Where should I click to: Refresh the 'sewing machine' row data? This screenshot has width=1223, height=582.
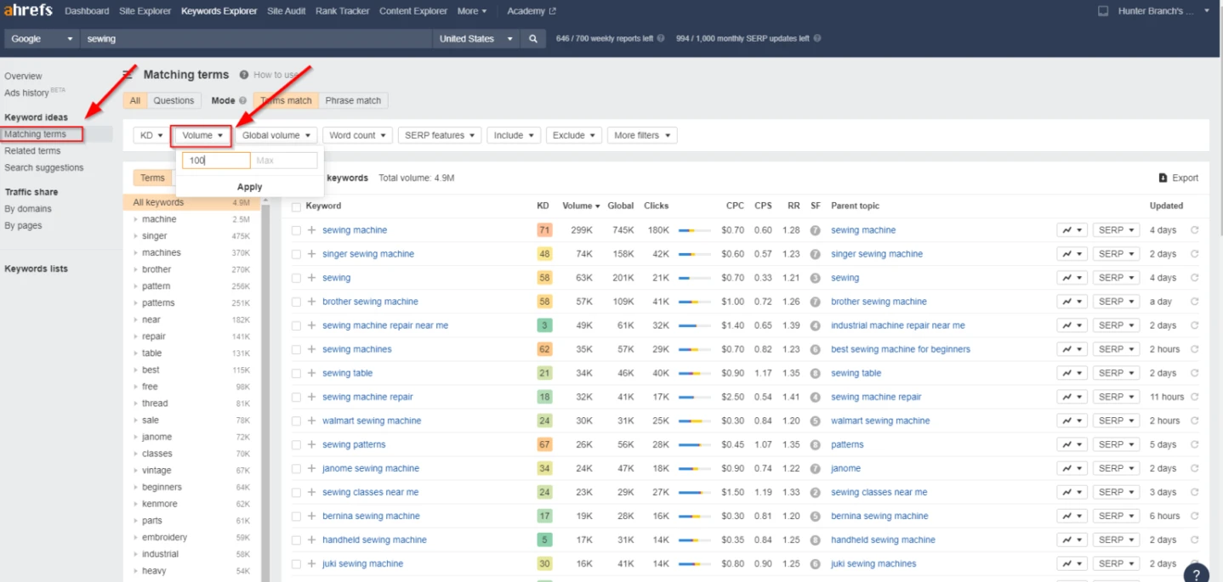click(x=1194, y=230)
